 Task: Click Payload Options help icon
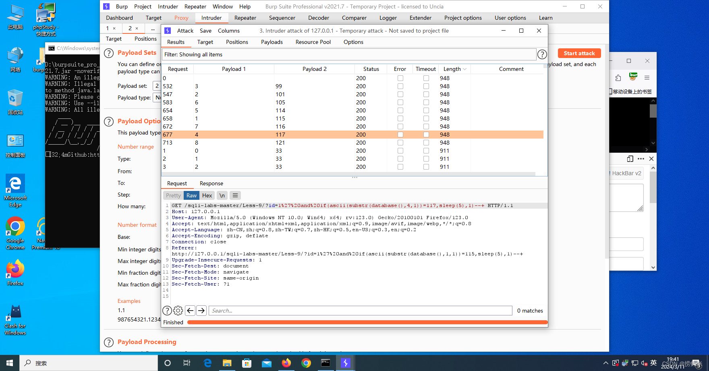109,122
